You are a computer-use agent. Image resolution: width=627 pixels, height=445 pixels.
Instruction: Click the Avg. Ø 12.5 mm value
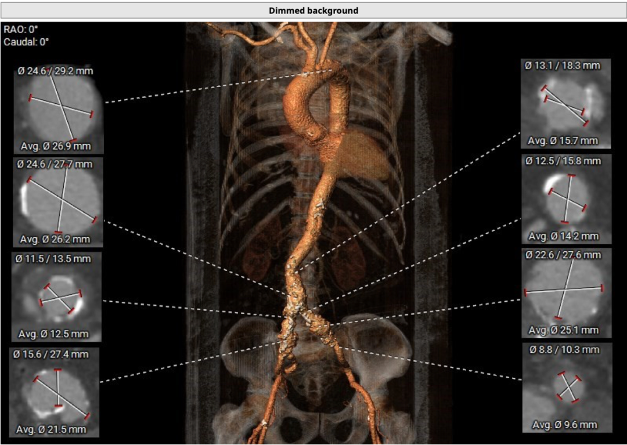tap(53, 334)
